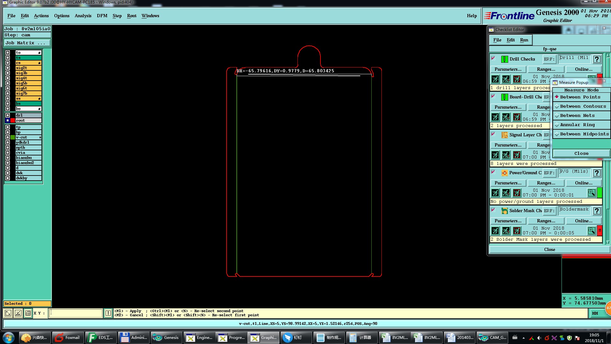The width and height of the screenshot is (611, 344).
Task: Open the Job Matrix selector
Action: [27, 43]
